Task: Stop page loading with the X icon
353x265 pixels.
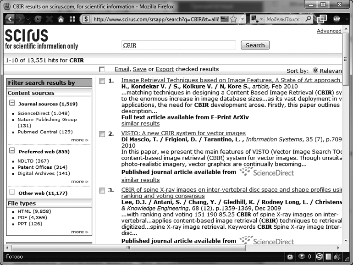Action: [49, 19]
